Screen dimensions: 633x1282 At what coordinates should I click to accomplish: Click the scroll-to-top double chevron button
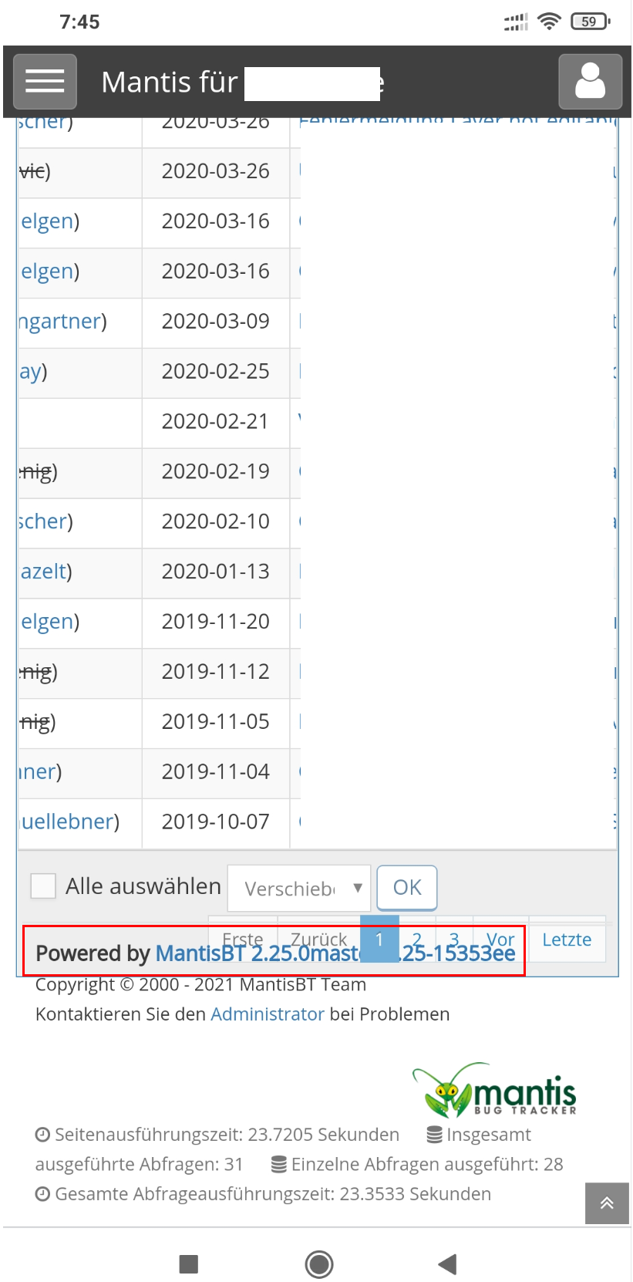tap(607, 1203)
